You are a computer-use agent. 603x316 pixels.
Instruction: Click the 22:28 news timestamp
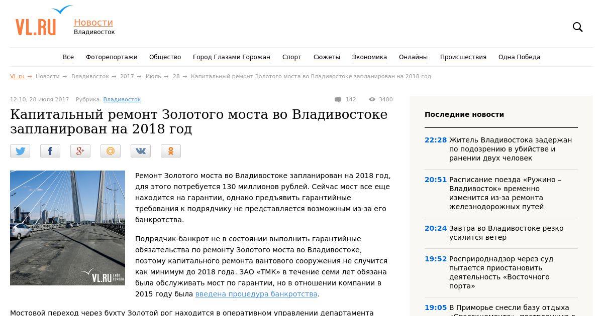coord(436,140)
